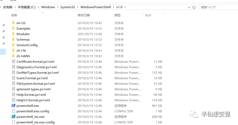Focus the 搜索"v1.0" search box
The width and height of the screenshot is (238, 125).
coord(219,7)
